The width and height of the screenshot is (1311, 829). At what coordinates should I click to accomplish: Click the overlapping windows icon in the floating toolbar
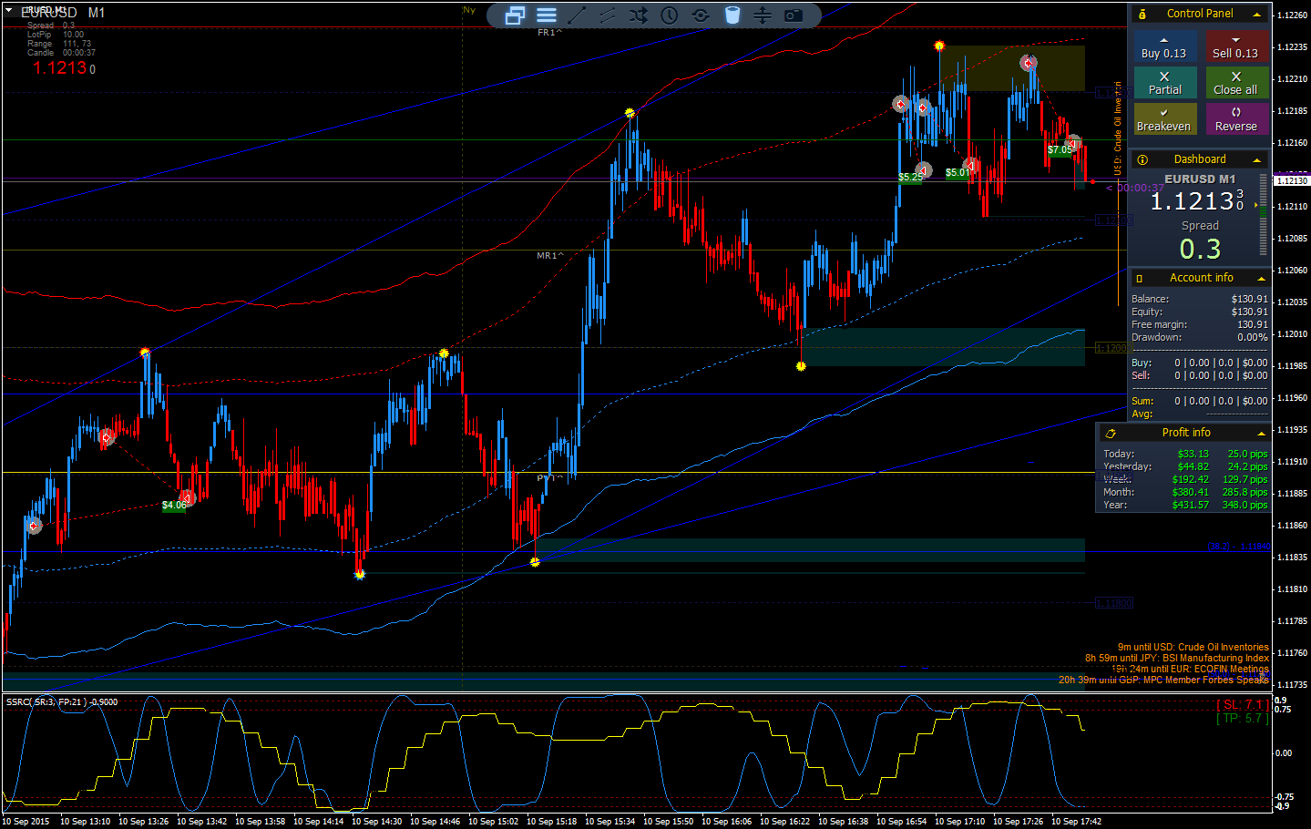click(x=515, y=15)
